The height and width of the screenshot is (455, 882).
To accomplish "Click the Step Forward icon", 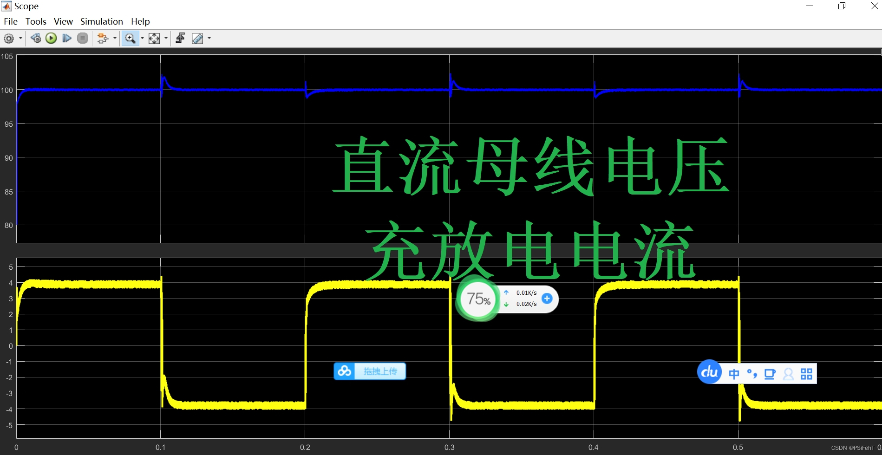I will coord(67,39).
